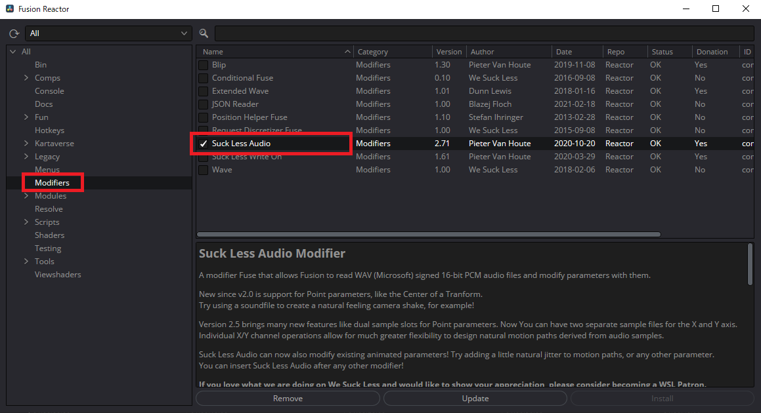761x413 pixels.
Task: Select the Modifiers category
Action: point(52,183)
